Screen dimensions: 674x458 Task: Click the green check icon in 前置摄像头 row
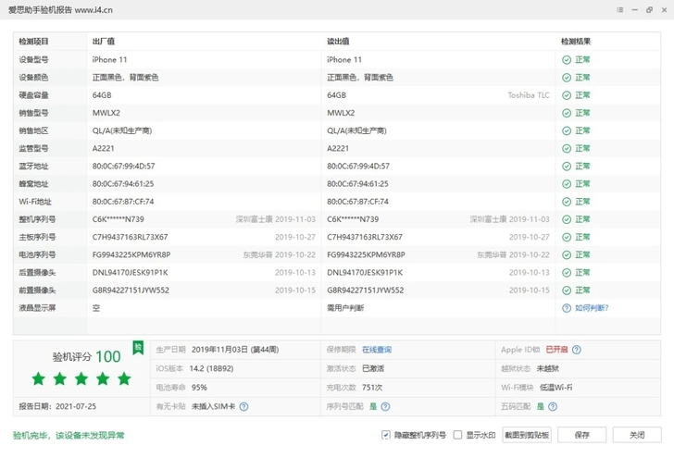pyautogui.click(x=567, y=291)
